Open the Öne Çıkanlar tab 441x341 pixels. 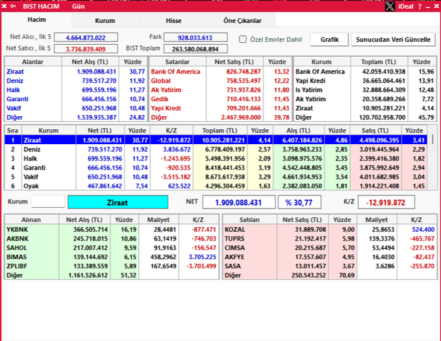(242, 21)
